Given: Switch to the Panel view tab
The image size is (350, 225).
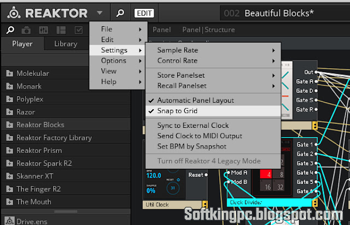Looking at the screenshot, I should click(162, 29).
